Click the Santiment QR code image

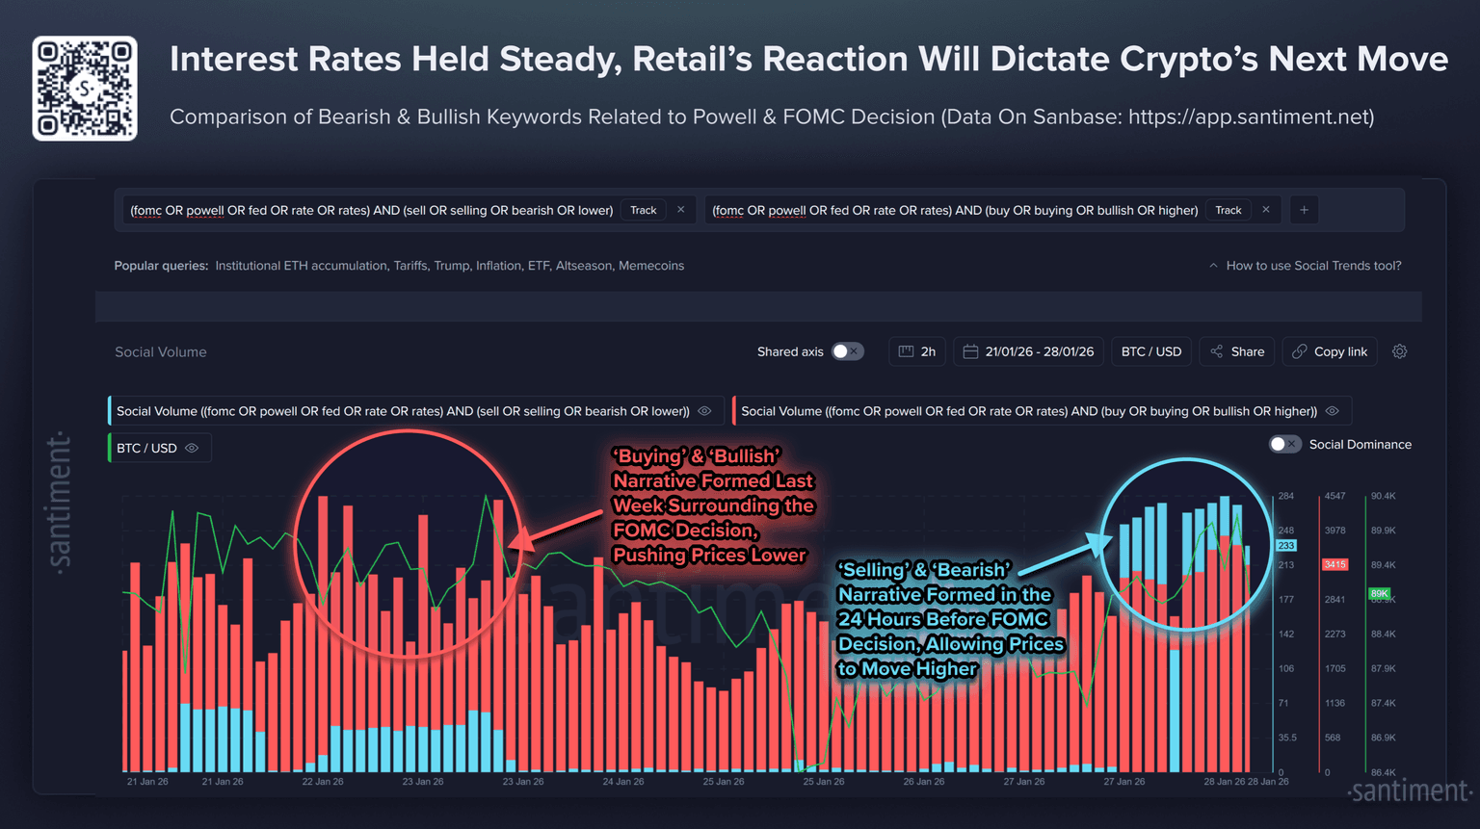(85, 89)
